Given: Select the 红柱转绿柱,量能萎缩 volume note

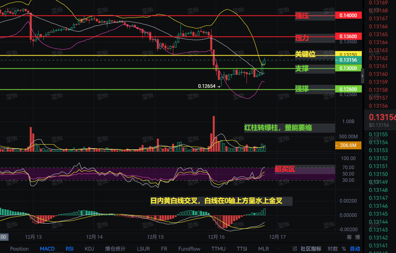Looking at the screenshot, I should coord(278,127).
